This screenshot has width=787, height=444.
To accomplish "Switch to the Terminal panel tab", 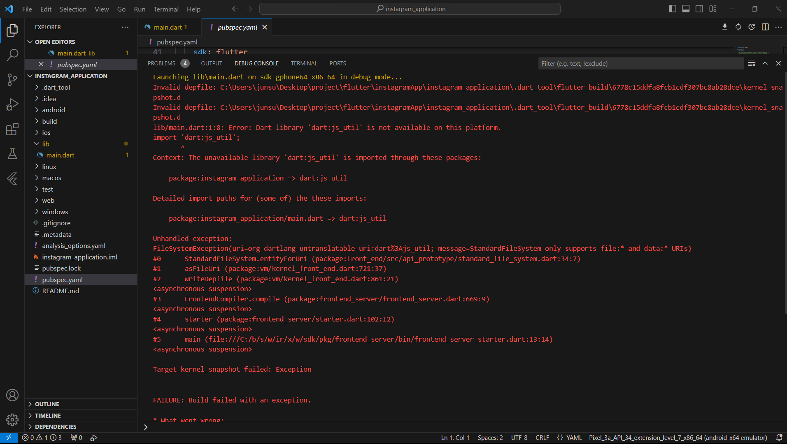I will tap(304, 63).
